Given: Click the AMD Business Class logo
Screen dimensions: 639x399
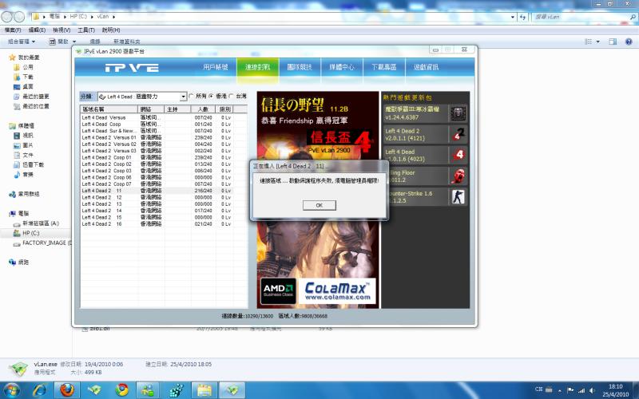Looking at the screenshot, I should click(278, 291).
